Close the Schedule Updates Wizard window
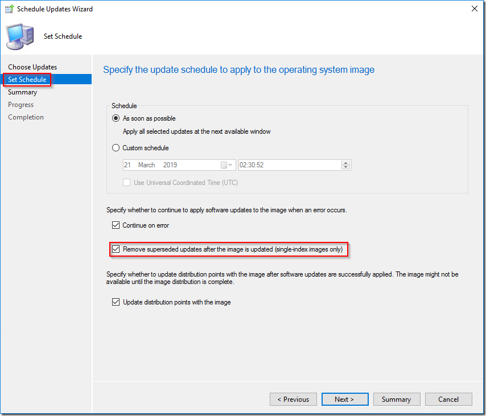486x416 pixels. [x=474, y=9]
